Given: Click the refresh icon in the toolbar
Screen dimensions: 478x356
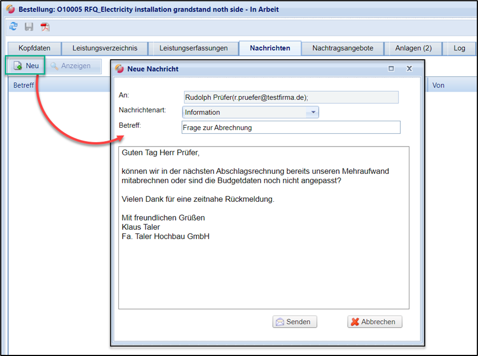Looking at the screenshot, I should point(13,26).
